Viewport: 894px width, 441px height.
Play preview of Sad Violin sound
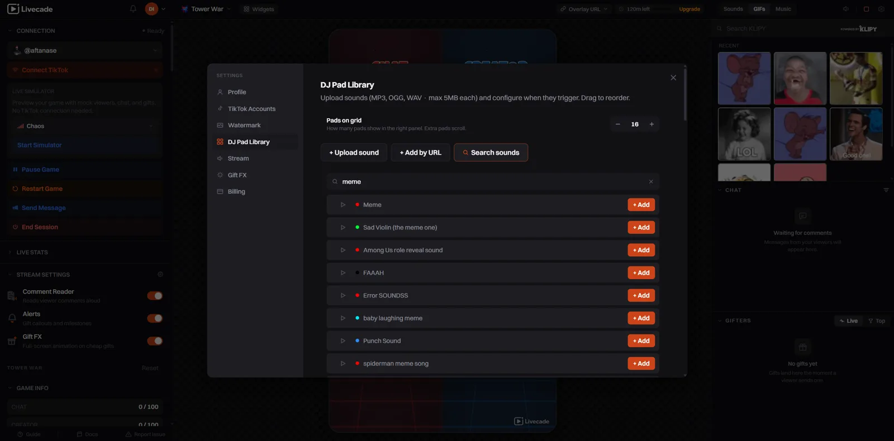point(343,228)
